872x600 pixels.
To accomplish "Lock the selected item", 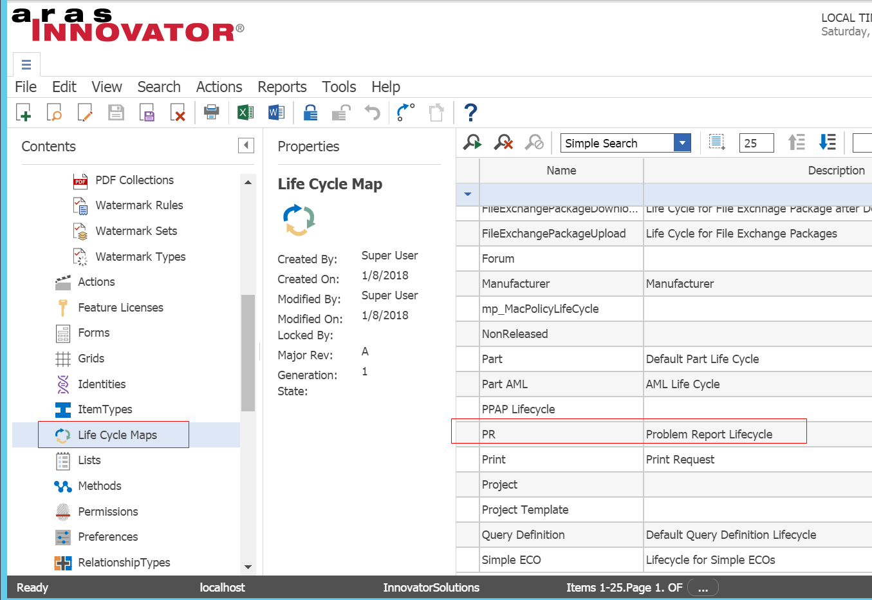I will tap(310, 112).
